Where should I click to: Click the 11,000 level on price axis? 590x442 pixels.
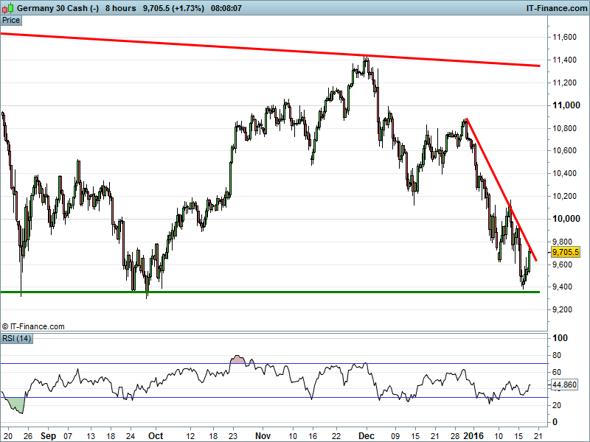pos(565,105)
